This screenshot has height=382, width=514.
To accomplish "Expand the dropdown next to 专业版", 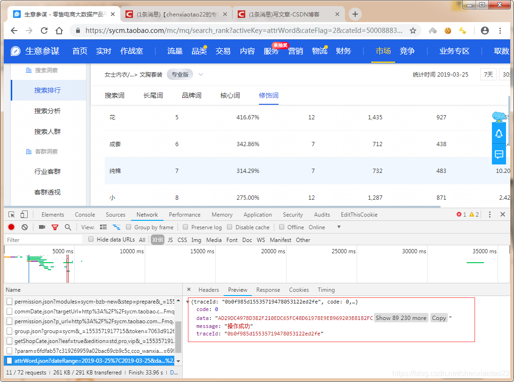I will coord(201,74).
